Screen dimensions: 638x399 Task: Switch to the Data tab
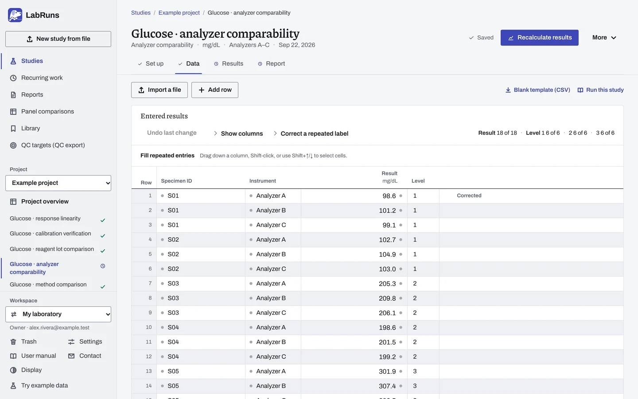tap(189, 64)
